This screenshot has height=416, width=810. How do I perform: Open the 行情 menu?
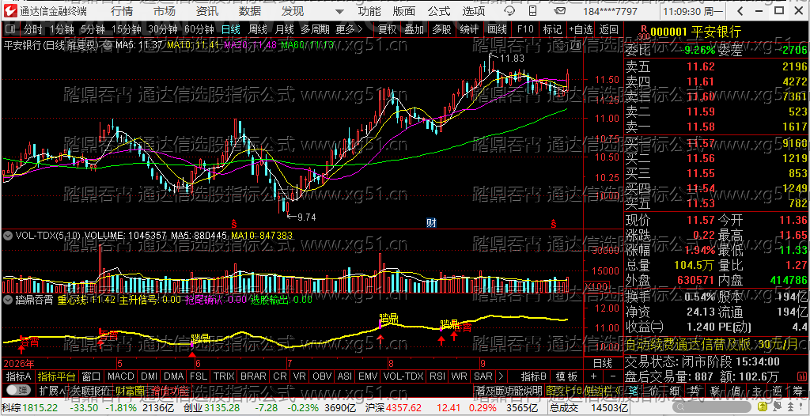[x=121, y=11]
